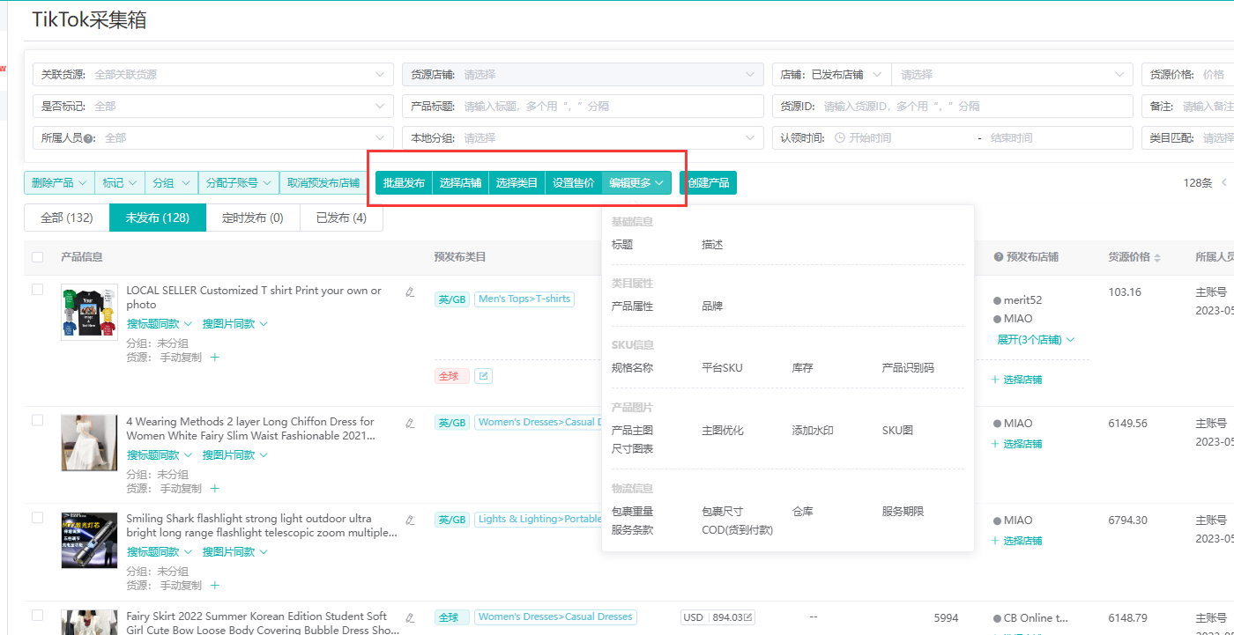Open white chiffon dress thumbnail

point(89,442)
